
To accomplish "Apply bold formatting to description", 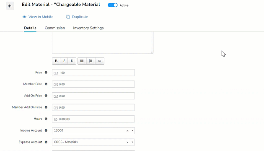I will coord(56,61).
